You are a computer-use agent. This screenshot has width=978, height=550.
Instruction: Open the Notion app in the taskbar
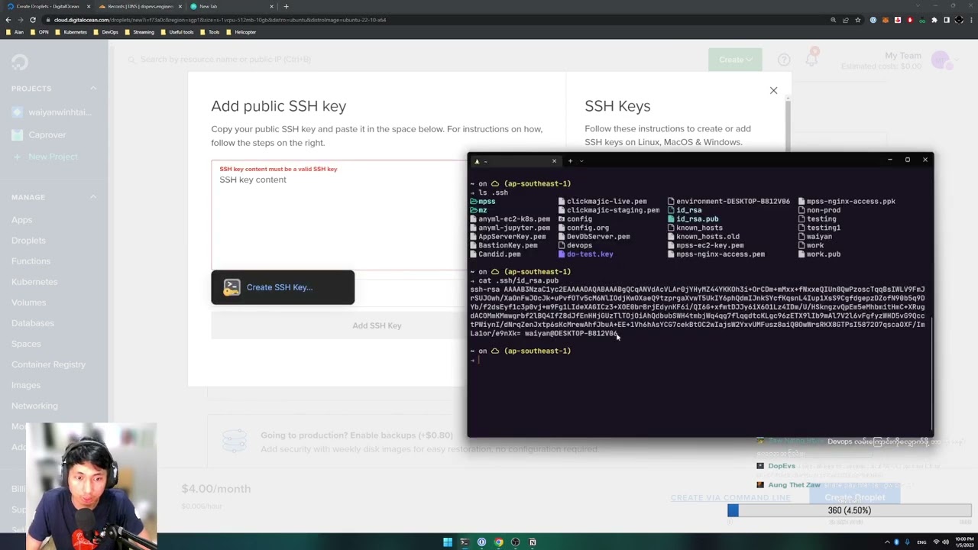(x=532, y=542)
